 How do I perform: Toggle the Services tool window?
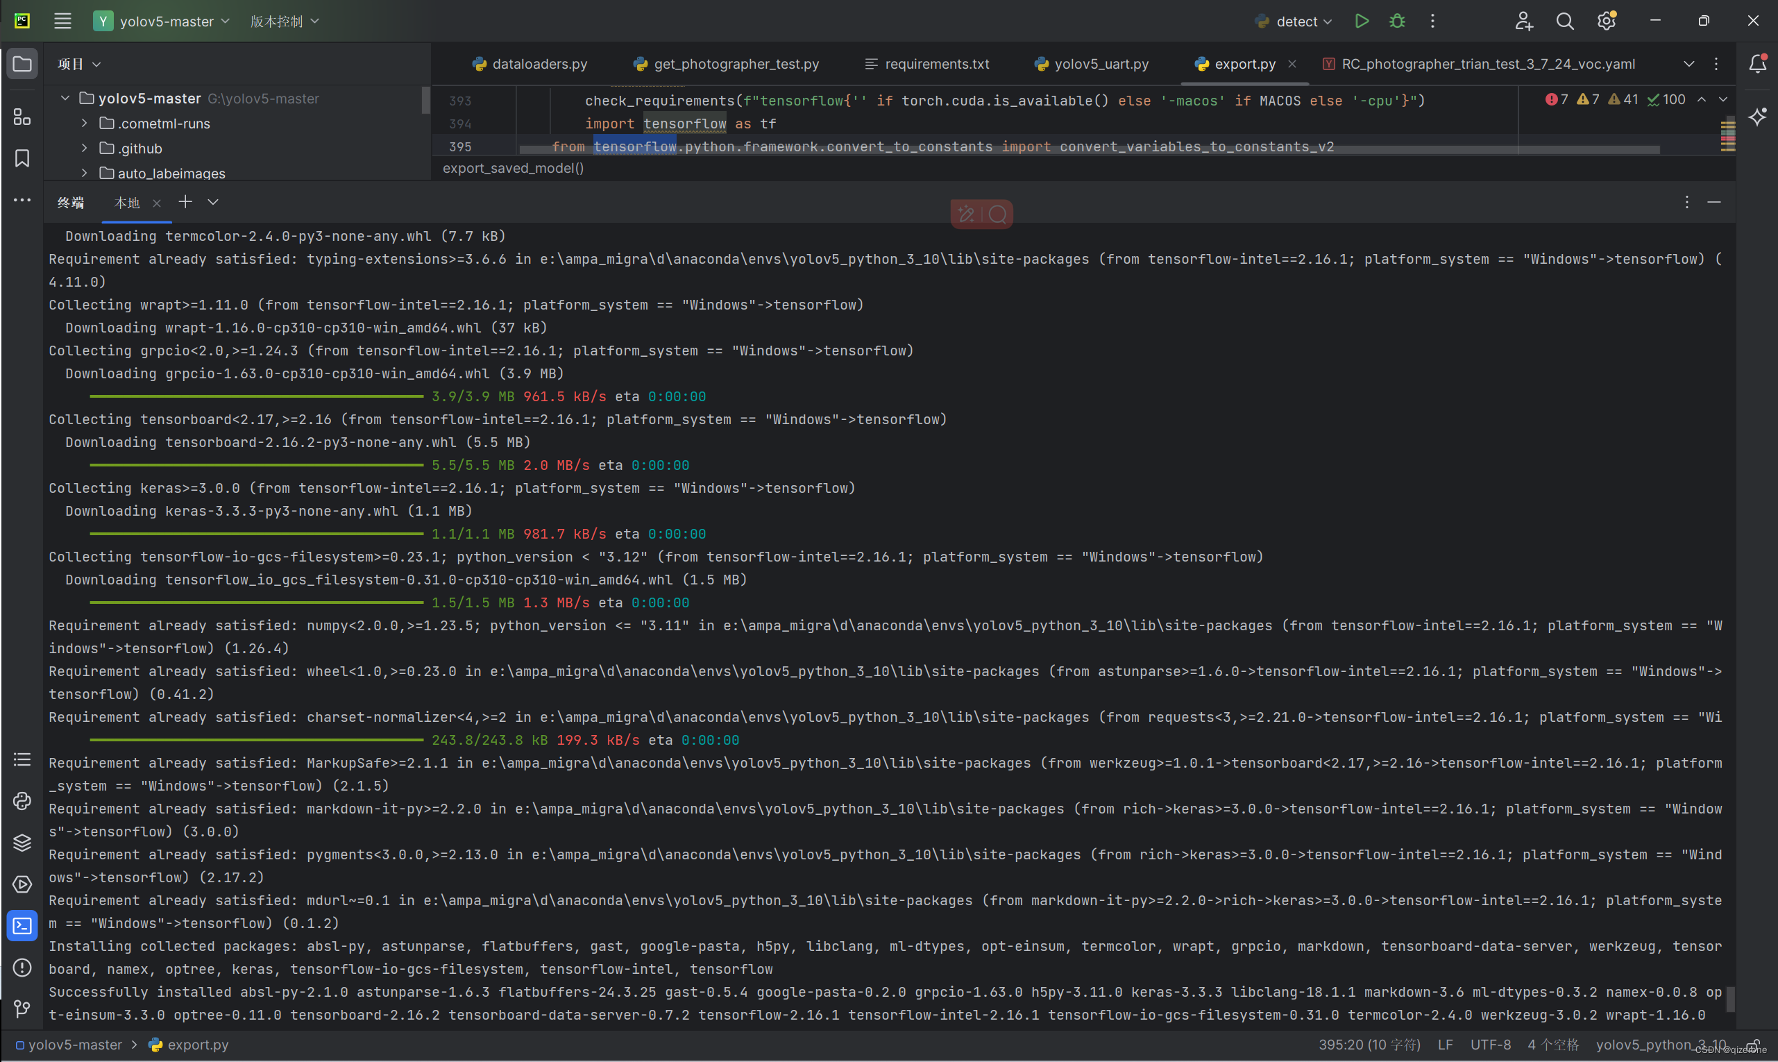pos(22,884)
